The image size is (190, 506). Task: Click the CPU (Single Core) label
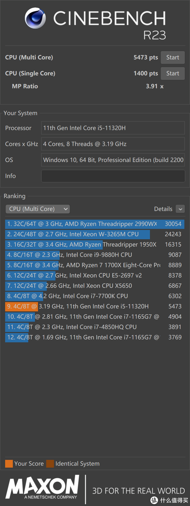coord(30,73)
